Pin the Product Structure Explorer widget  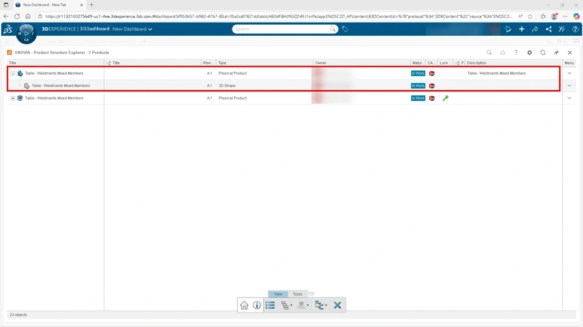556,52
